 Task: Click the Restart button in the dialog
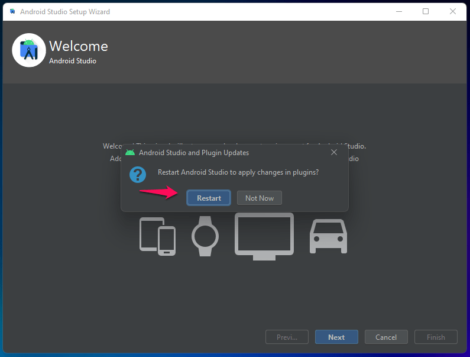pos(209,198)
